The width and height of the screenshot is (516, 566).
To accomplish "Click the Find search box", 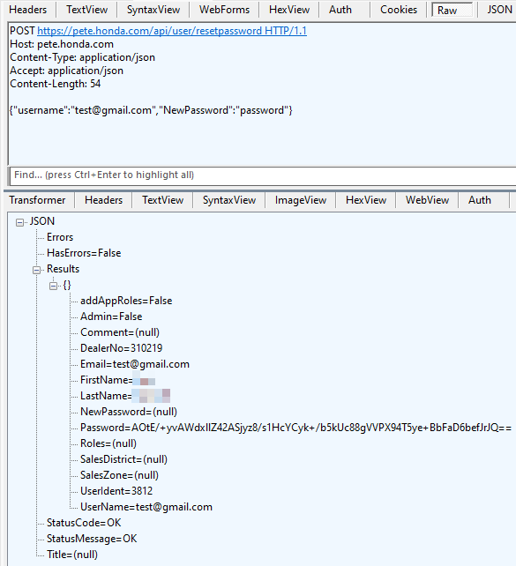I will coord(263,175).
